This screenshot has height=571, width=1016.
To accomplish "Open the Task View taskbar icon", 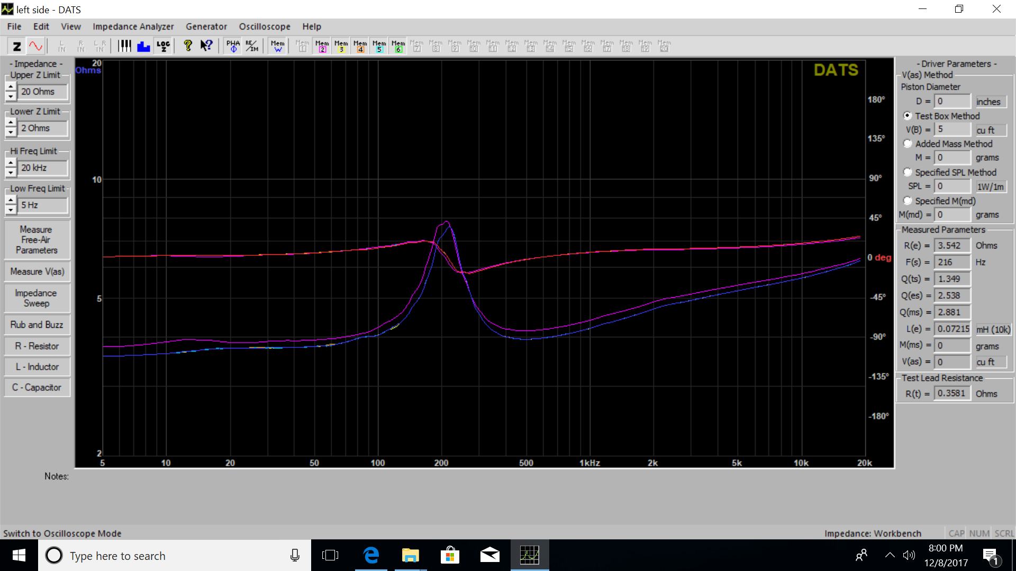I will pos(330,555).
